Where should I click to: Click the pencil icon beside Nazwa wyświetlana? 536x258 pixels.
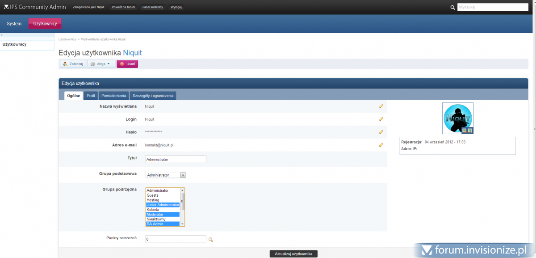(381, 106)
